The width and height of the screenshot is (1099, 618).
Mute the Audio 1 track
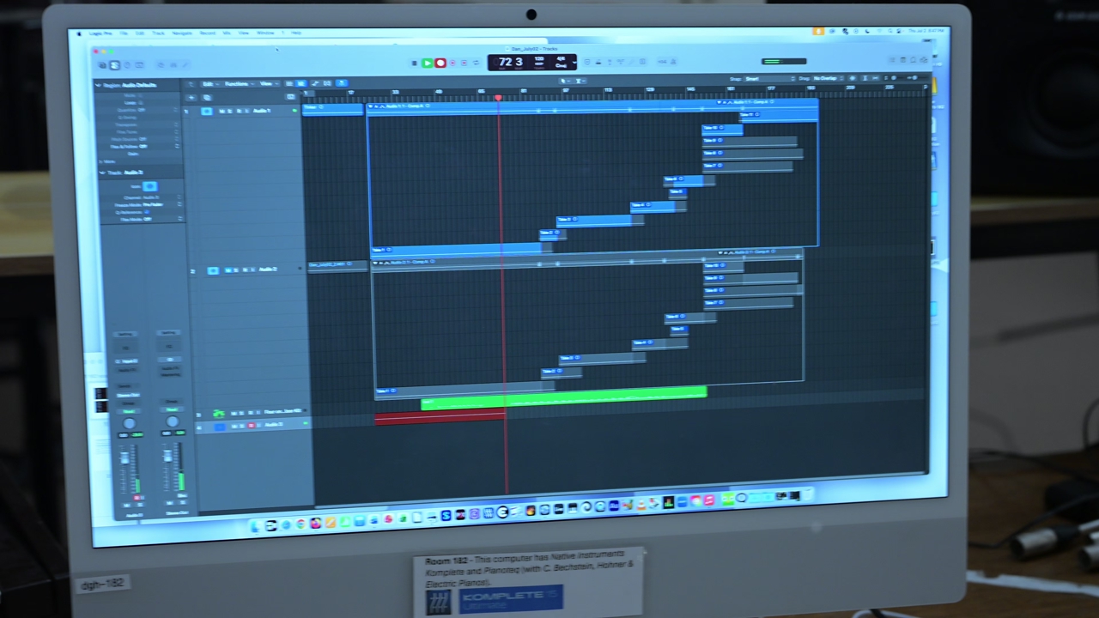tap(222, 112)
